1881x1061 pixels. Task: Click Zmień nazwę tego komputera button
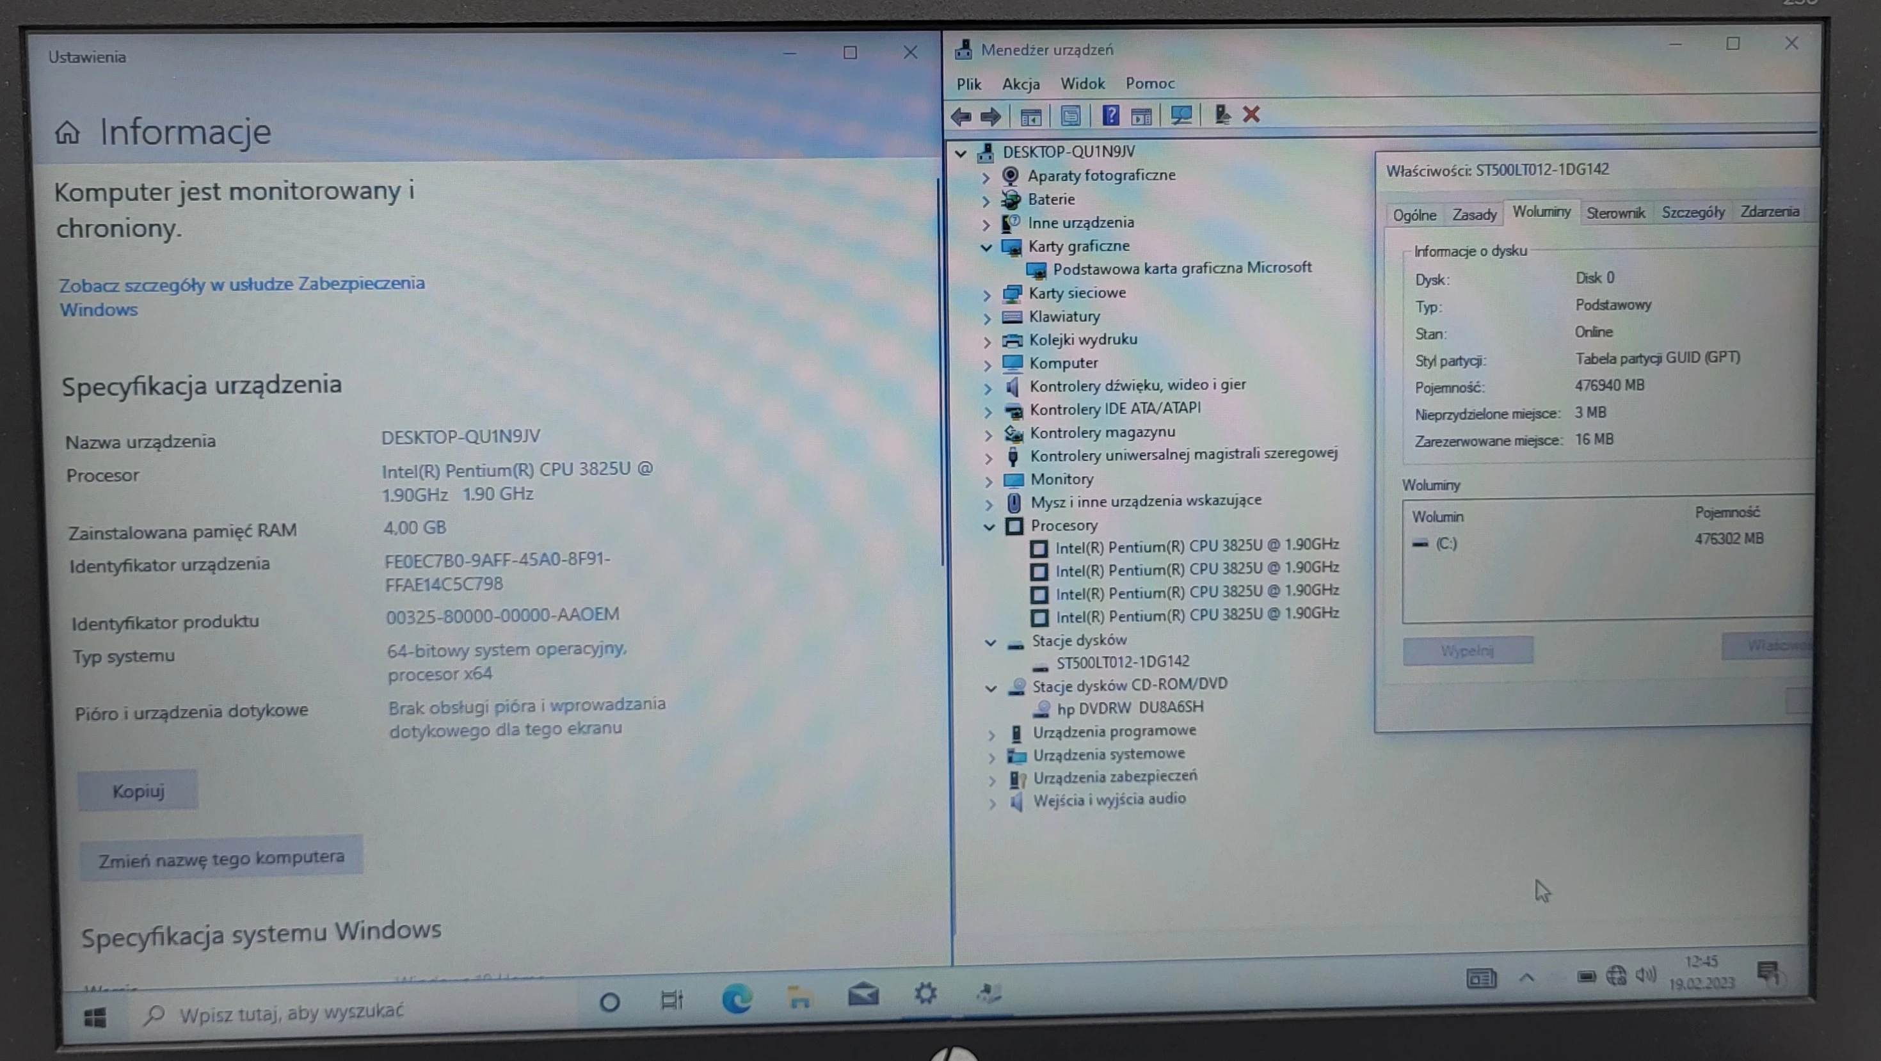(221, 858)
